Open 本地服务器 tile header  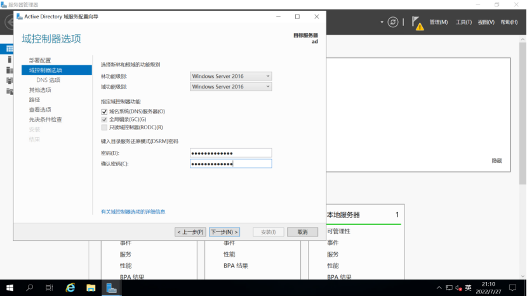click(x=343, y=215)
